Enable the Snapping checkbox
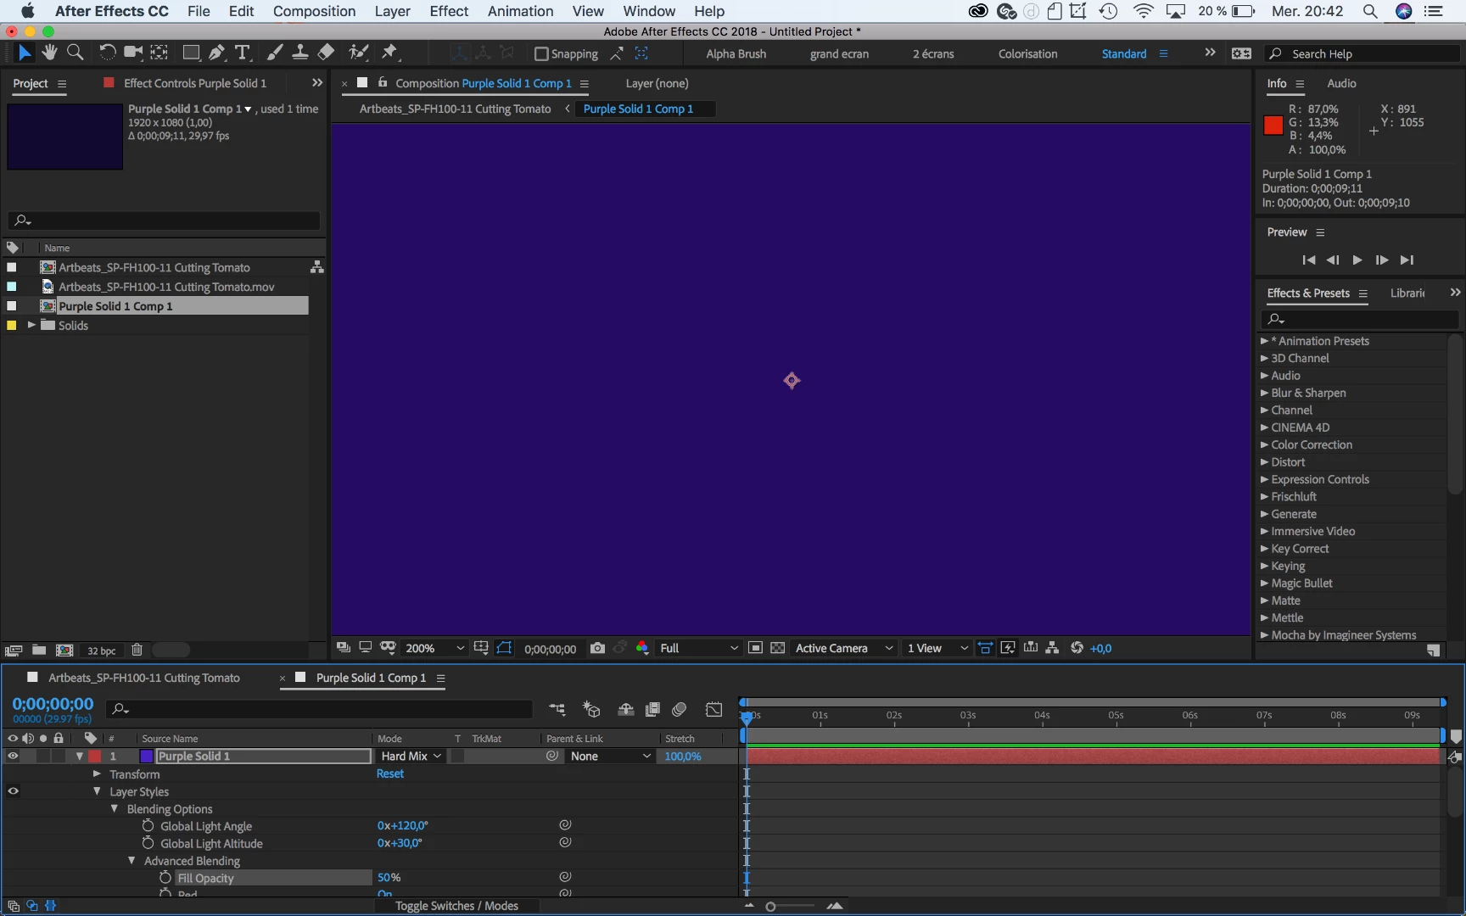This screenshot has width=1466, height=916. (541, 53)
